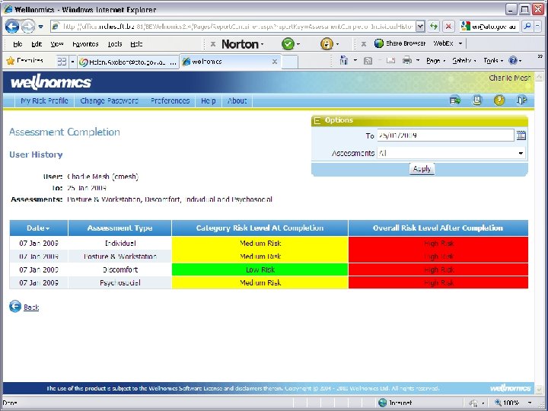This screenshot has height=411, width=548.
Task: Refresh the page with green arrows icon
Action: [x=434, y=26]
